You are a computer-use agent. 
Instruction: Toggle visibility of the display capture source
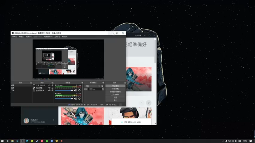click(x=49, y=90)
